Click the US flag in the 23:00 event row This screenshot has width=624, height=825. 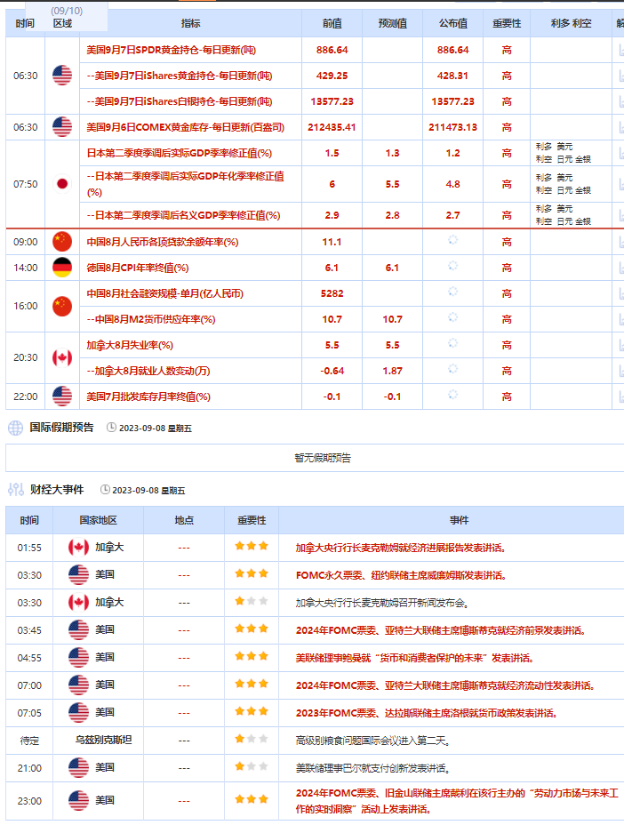pos(78,800)
